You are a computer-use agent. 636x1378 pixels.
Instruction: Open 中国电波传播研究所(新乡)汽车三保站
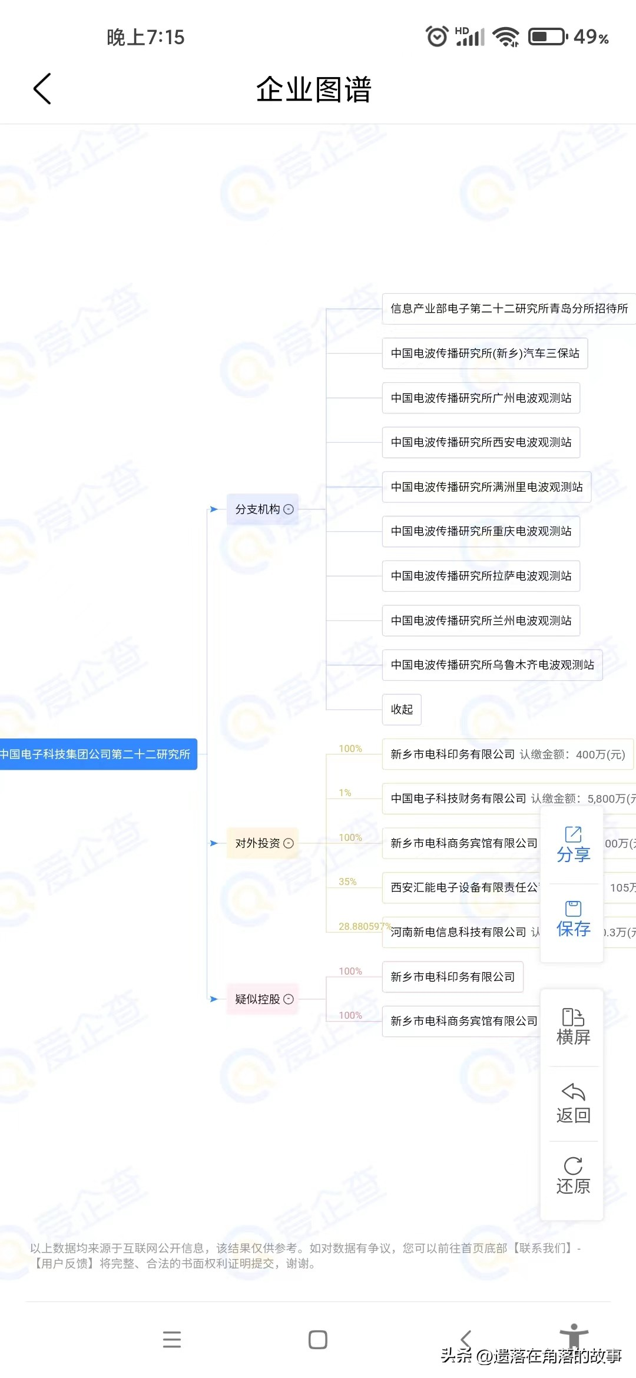(485, 353)
